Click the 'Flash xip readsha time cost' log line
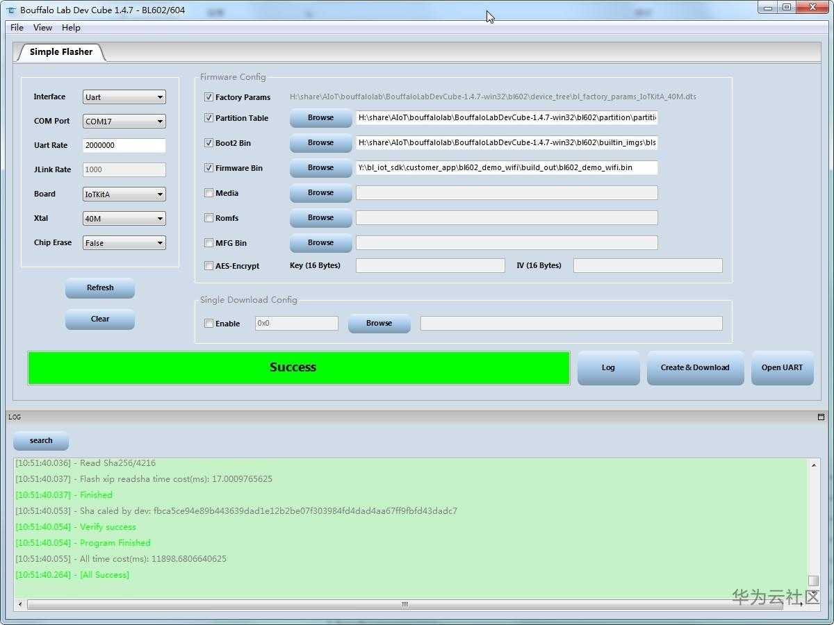The image size is (834, 625). (x=144, y=479)
